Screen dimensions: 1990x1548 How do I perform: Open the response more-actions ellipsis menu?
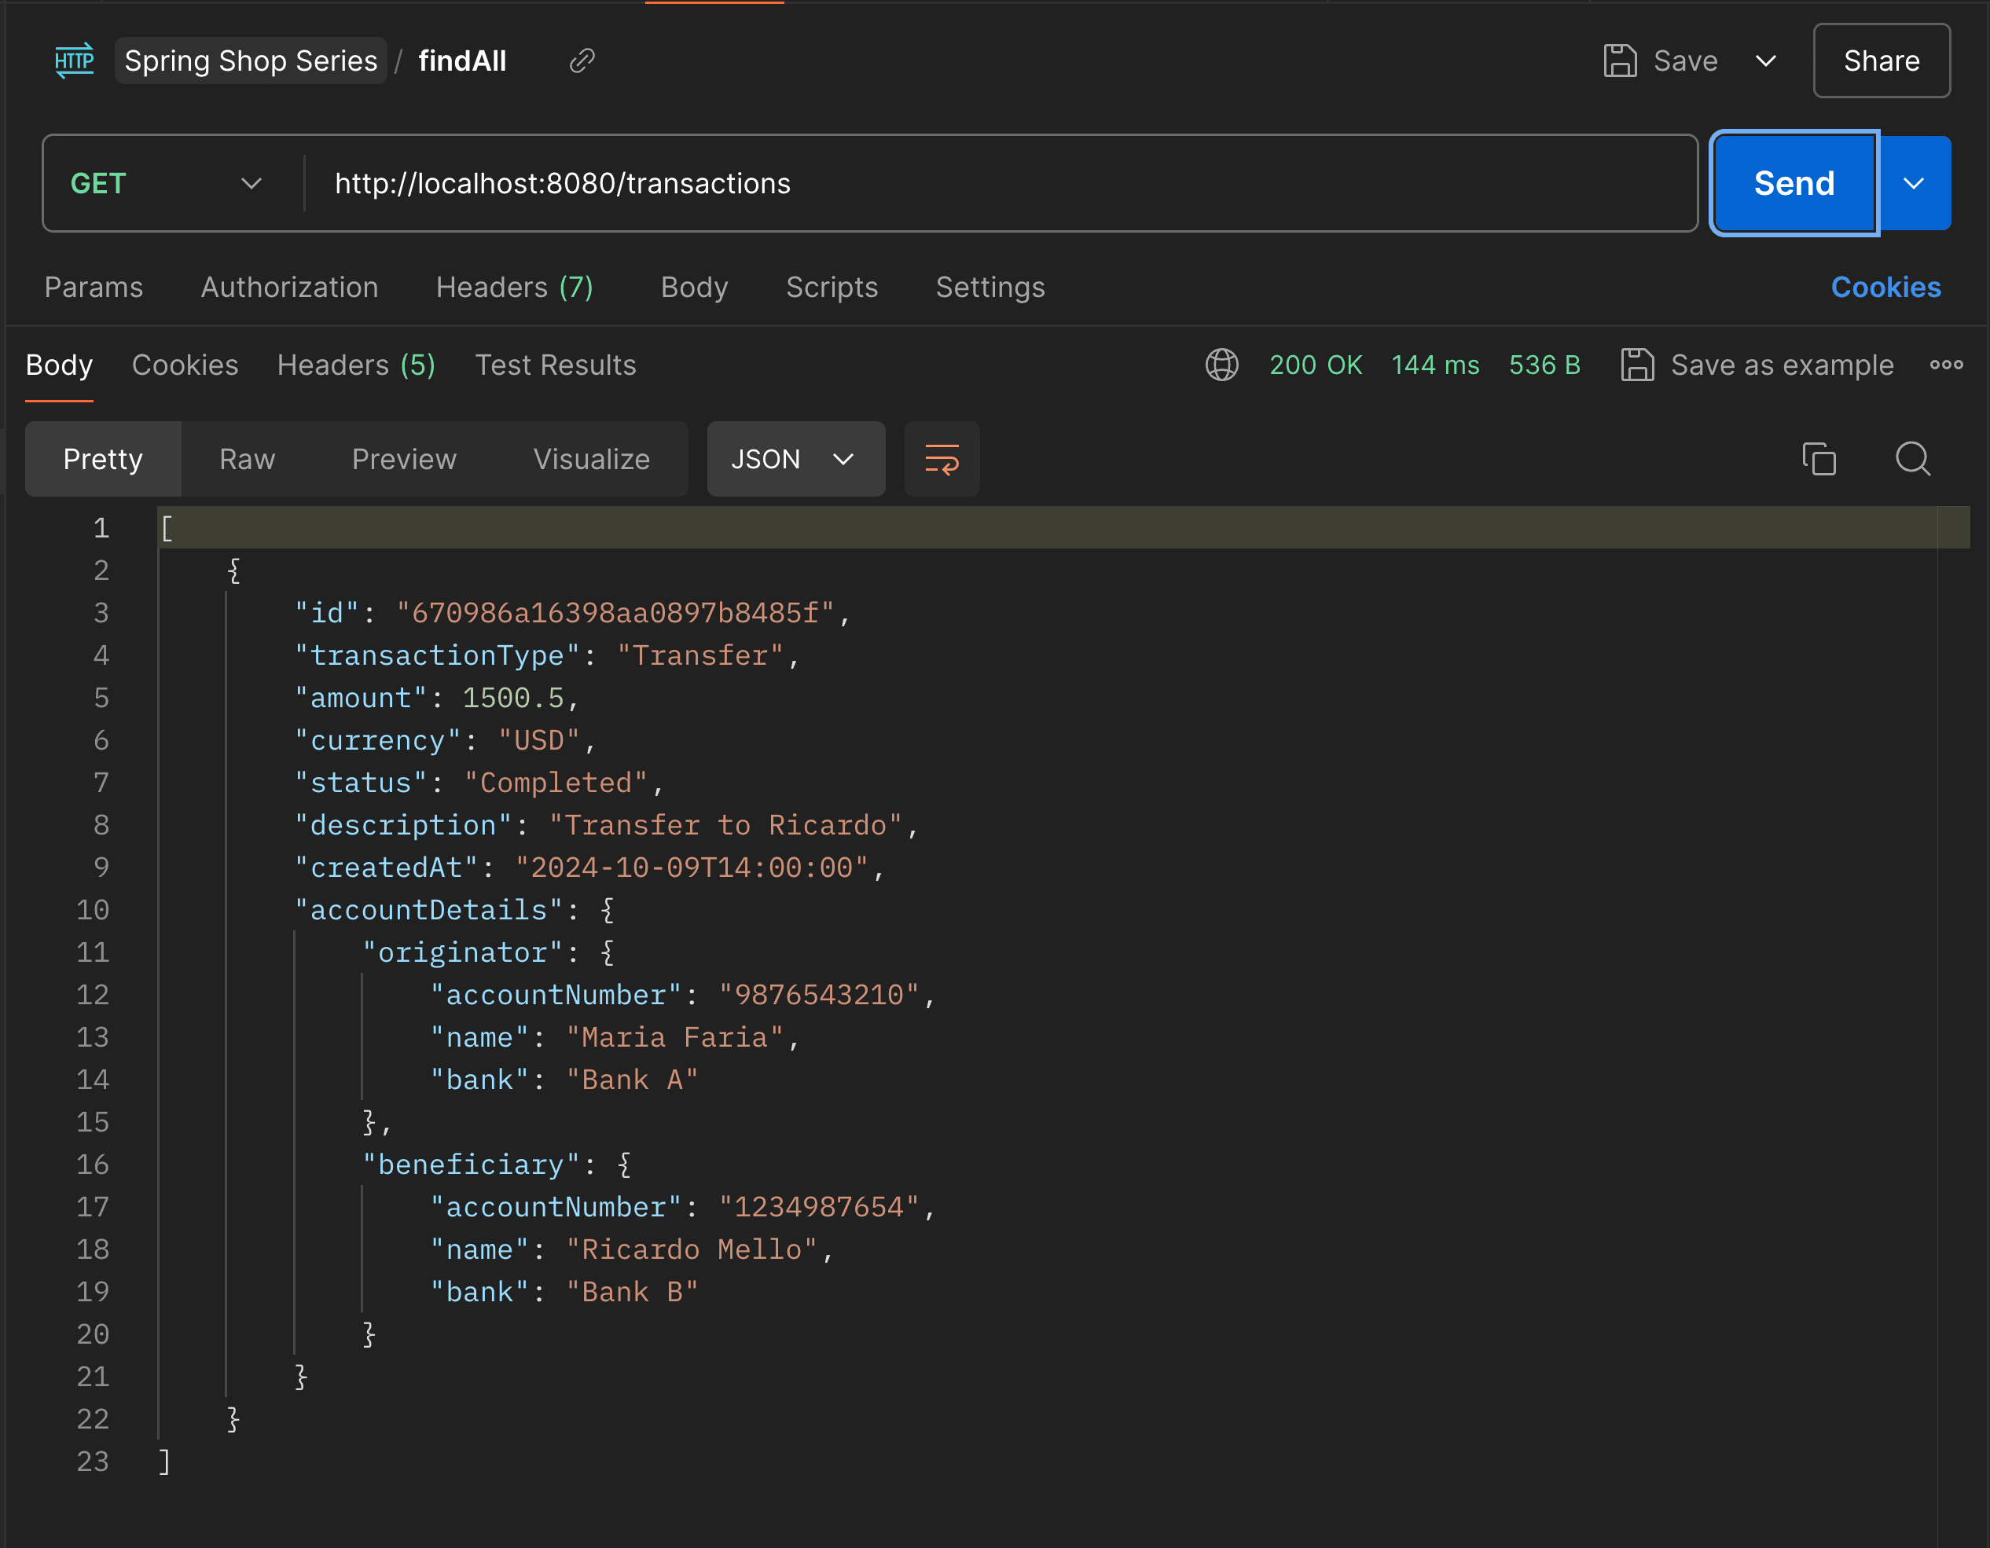[x=1946, y=365]
